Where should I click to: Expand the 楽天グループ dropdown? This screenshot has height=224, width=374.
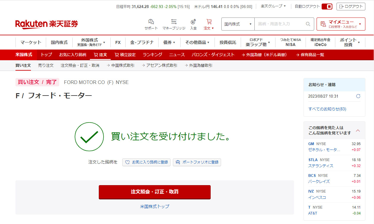[273, 6]
